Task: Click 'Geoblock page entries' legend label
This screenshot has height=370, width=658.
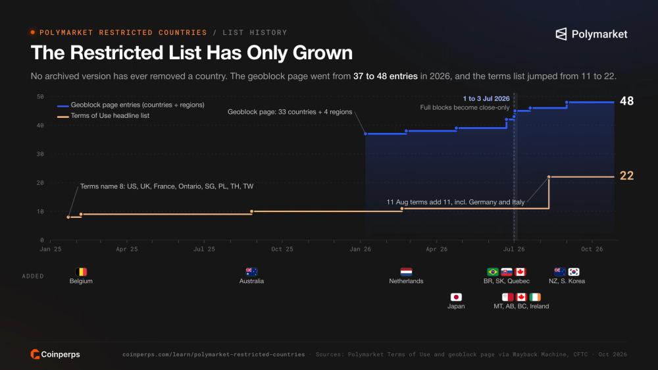Action: 138,105
